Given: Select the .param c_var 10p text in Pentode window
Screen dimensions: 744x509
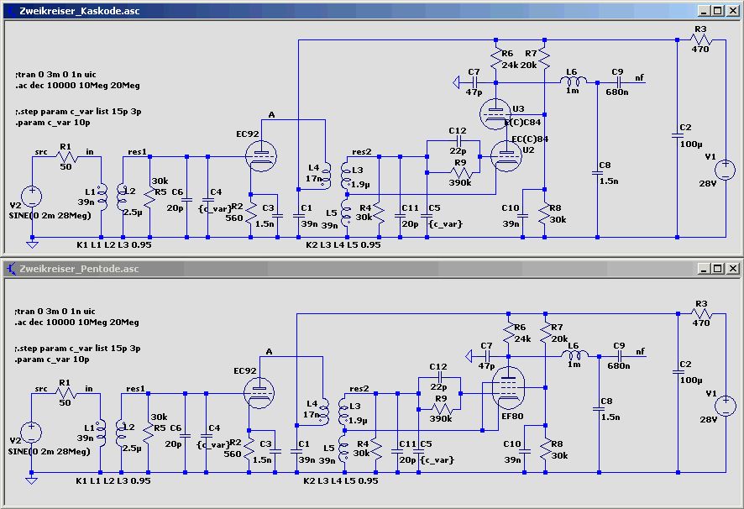Looking at the screenshot, I should coord(52,359).
